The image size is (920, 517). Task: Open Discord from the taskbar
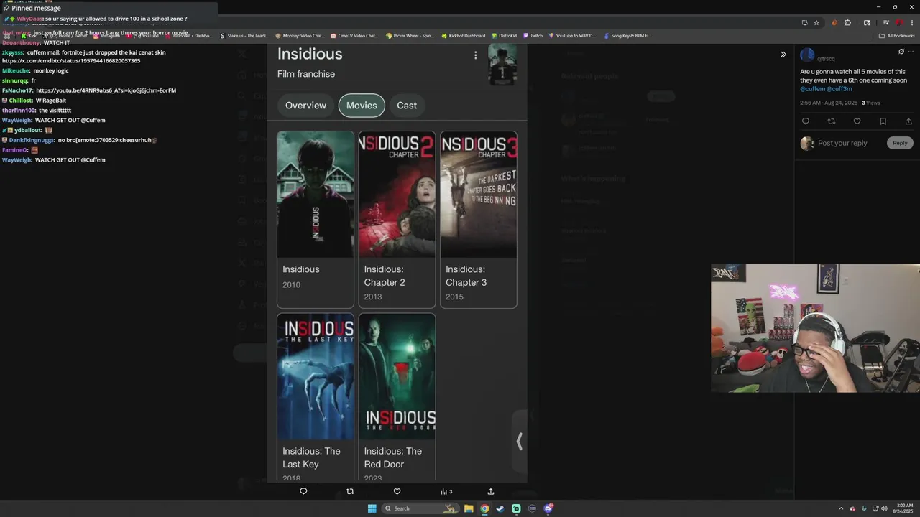(x=548, y=508)
